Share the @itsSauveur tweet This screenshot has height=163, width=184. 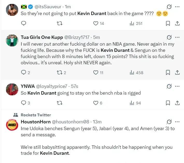tap(177, 23)
